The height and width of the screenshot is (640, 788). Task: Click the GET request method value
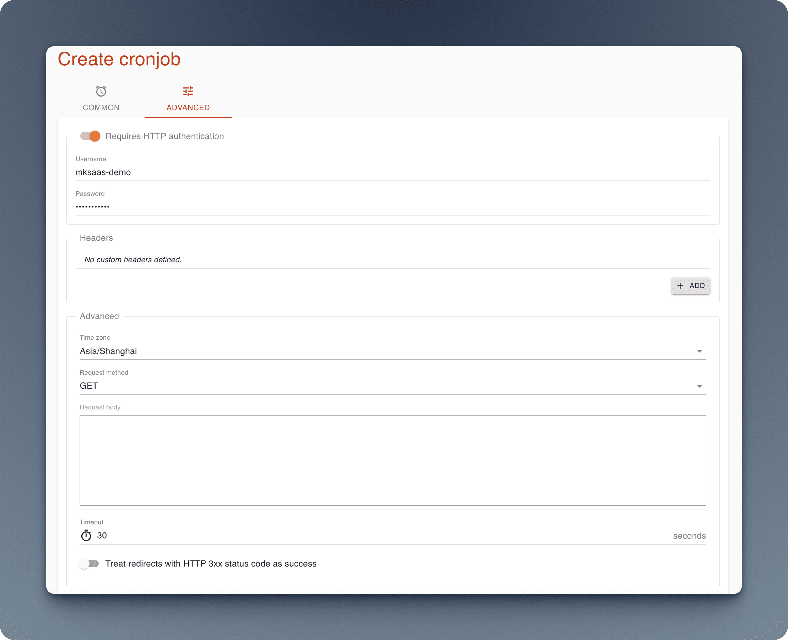[x=89, y=386]
